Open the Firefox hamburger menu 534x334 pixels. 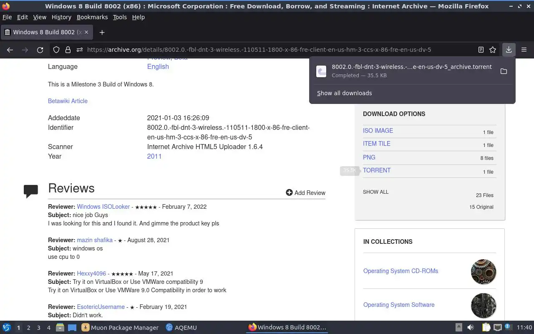click(x=524, y=50)
